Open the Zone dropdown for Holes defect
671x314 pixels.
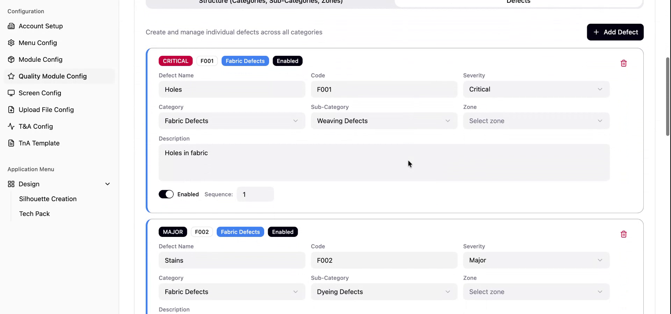click(x=536, y=121)
